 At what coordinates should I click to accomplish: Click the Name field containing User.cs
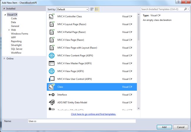click(x=82, y=121)
